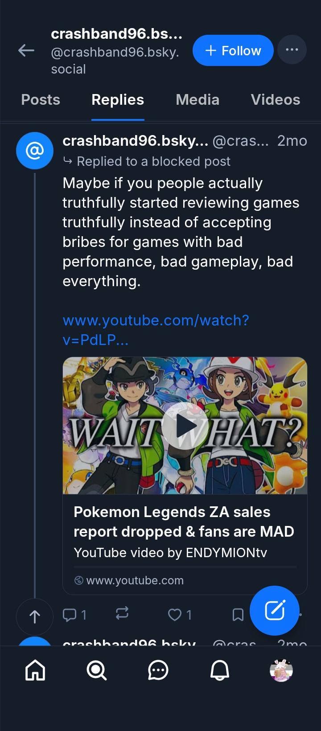Open the Replies tab
The image size is (321, 731).
118,100
